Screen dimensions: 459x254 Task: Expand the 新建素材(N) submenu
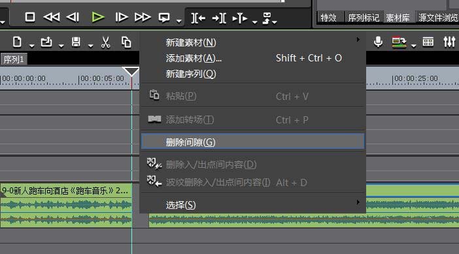click(253, 42)
